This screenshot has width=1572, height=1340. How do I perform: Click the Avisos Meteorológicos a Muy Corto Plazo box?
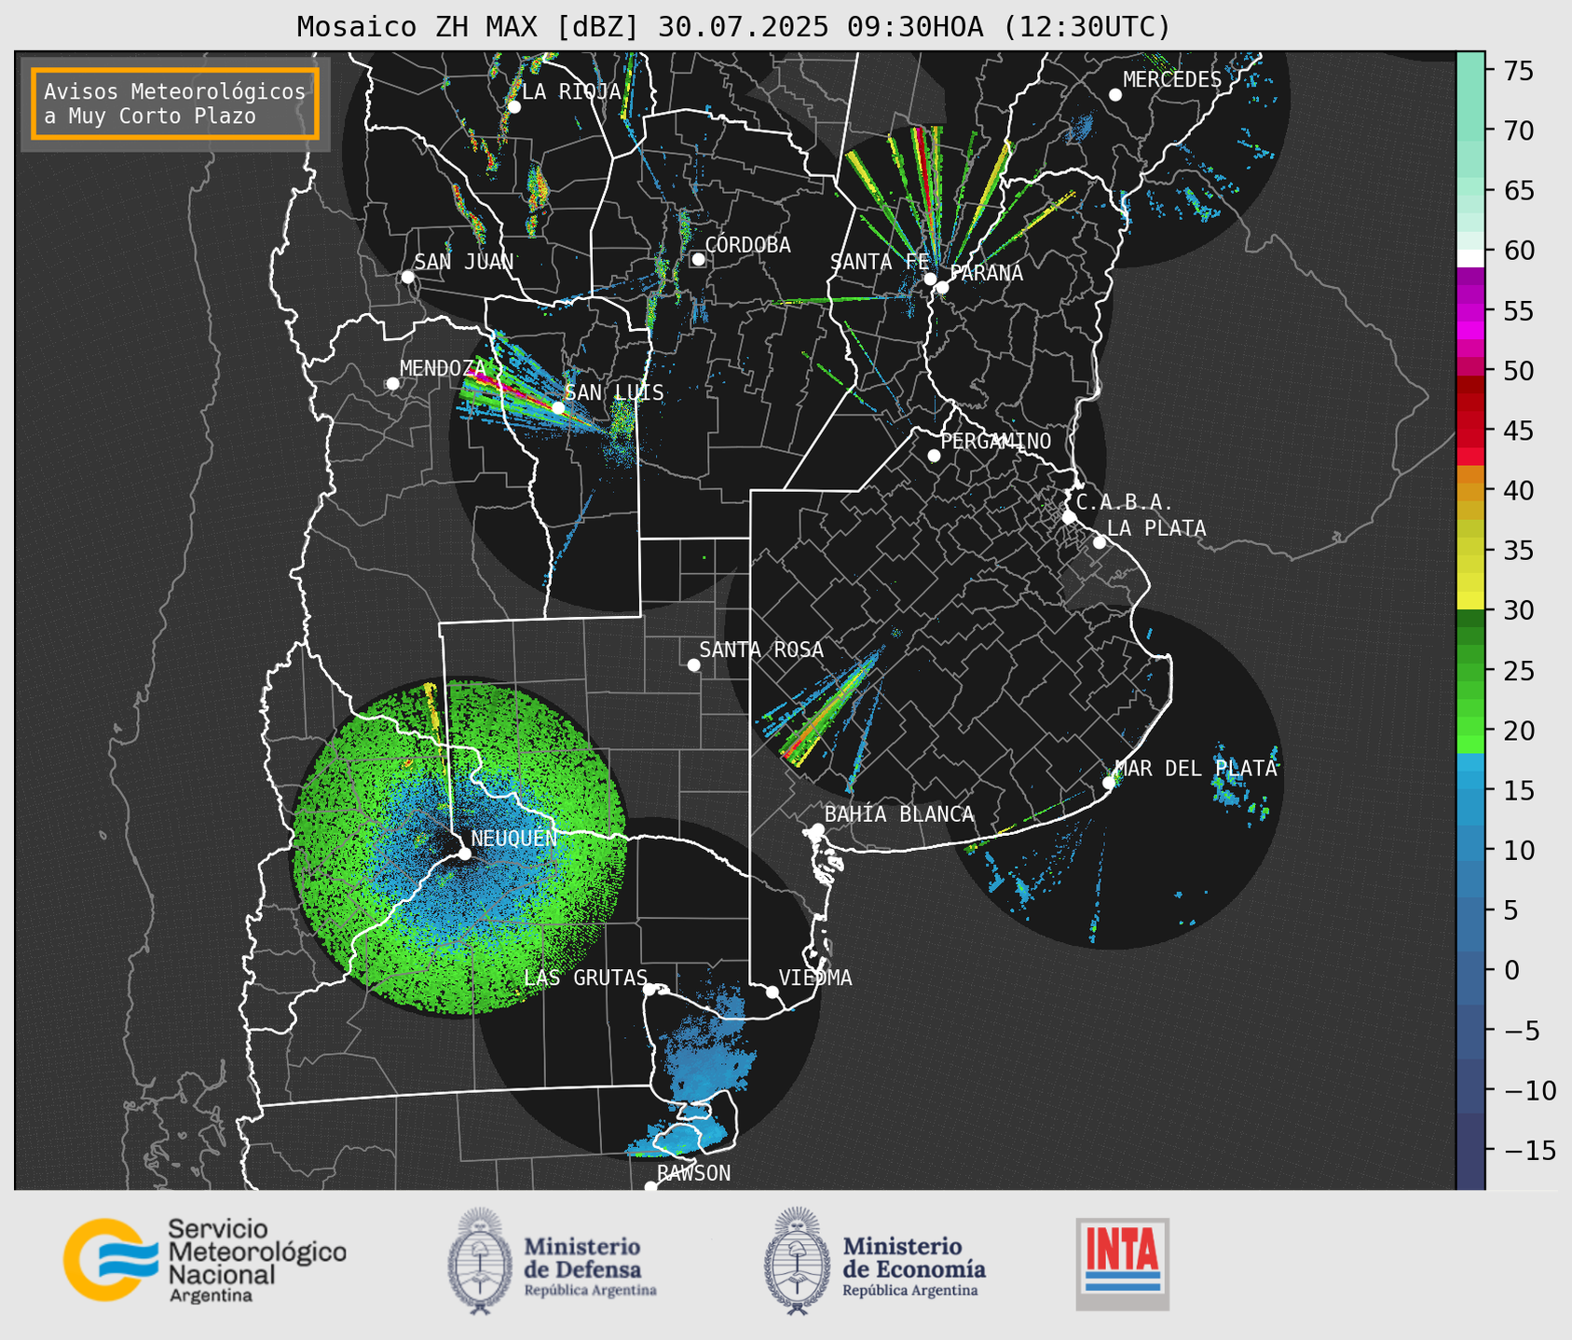[175, 103]
